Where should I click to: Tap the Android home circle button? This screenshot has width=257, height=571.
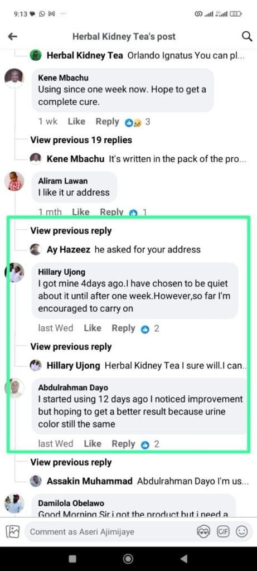pyautogui.click(x=128, y=559)
